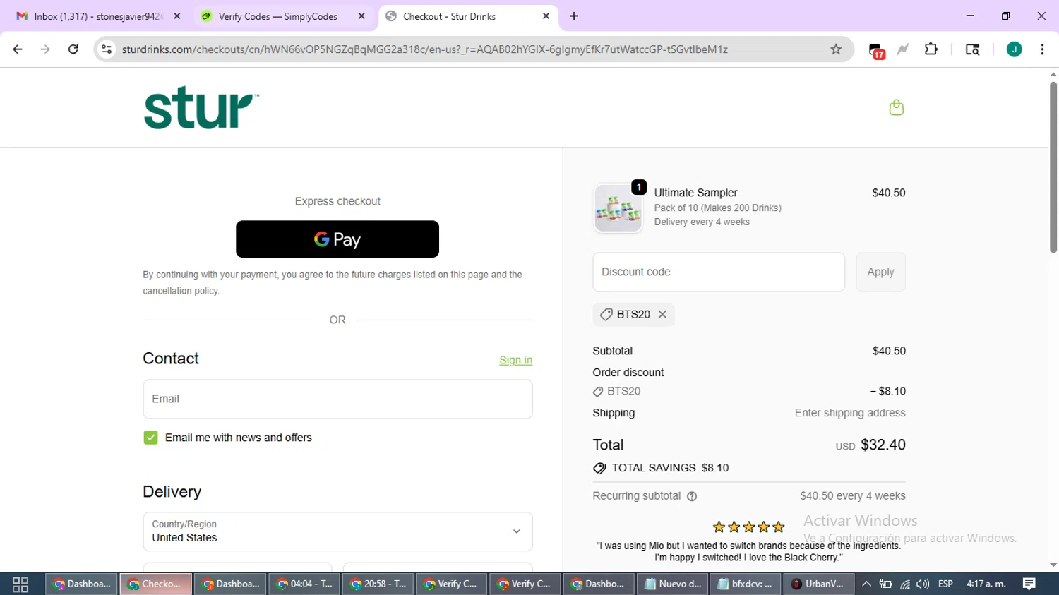
Task: Close the Gmail Inbox tab
Action: 176,16
